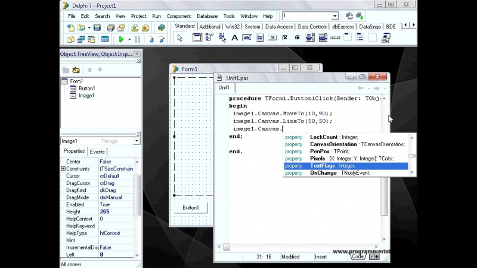
Task: Click the View Unit toolbar icon
Action: pyautogui.click(x=70, y=39)
